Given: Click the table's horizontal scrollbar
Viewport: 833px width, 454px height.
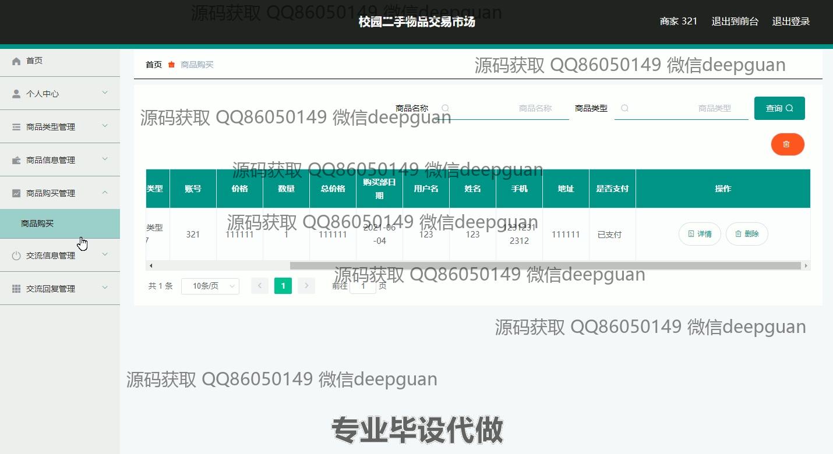Looking at the screenshot, I should 545,266.
